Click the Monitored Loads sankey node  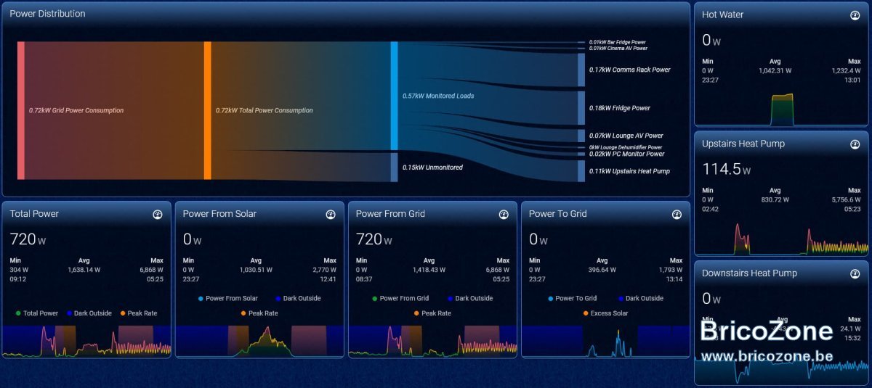point(395,96)
